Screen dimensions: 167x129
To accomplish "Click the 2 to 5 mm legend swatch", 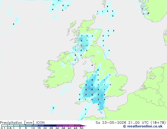I will 23,126.
